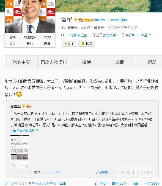Like the post with (476) thumbs-up
The image size is (162, 186).
coord(101,184)
